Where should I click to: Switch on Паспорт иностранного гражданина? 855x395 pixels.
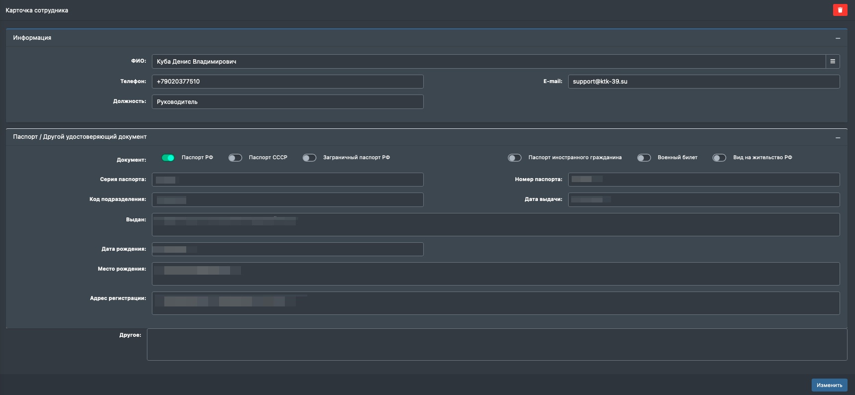point(514,158)
